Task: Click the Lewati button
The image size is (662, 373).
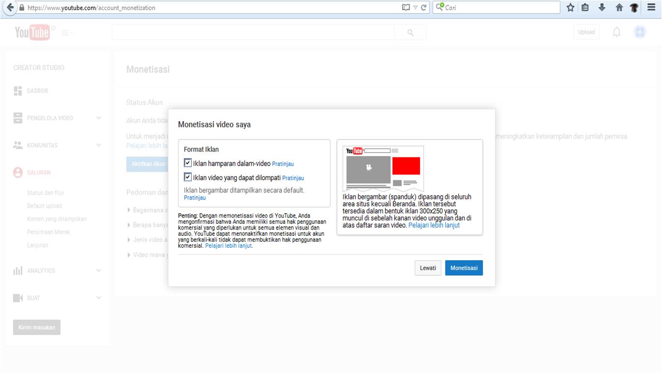Action: tap(428, 268)
